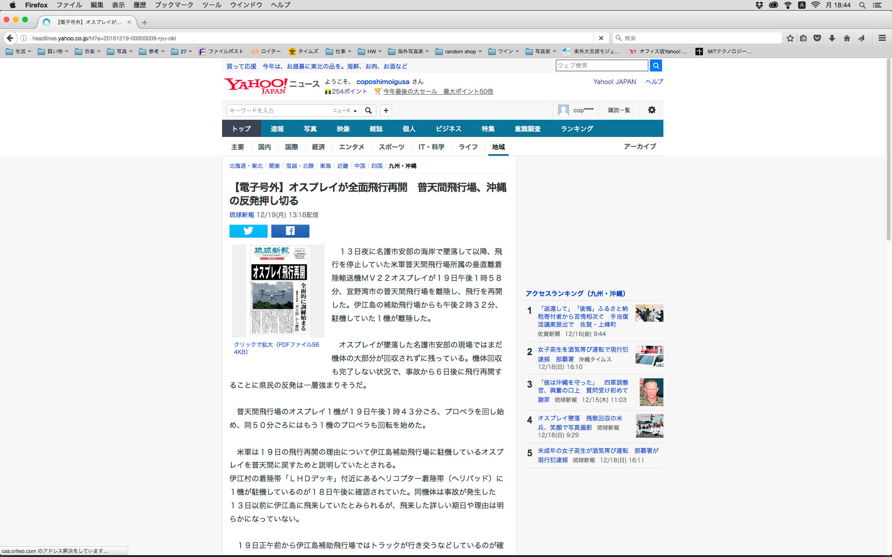Open the 写真家 bookmarks folder dropdown
The height and width of the screenshot is (557, 892).
click(542, 52)
